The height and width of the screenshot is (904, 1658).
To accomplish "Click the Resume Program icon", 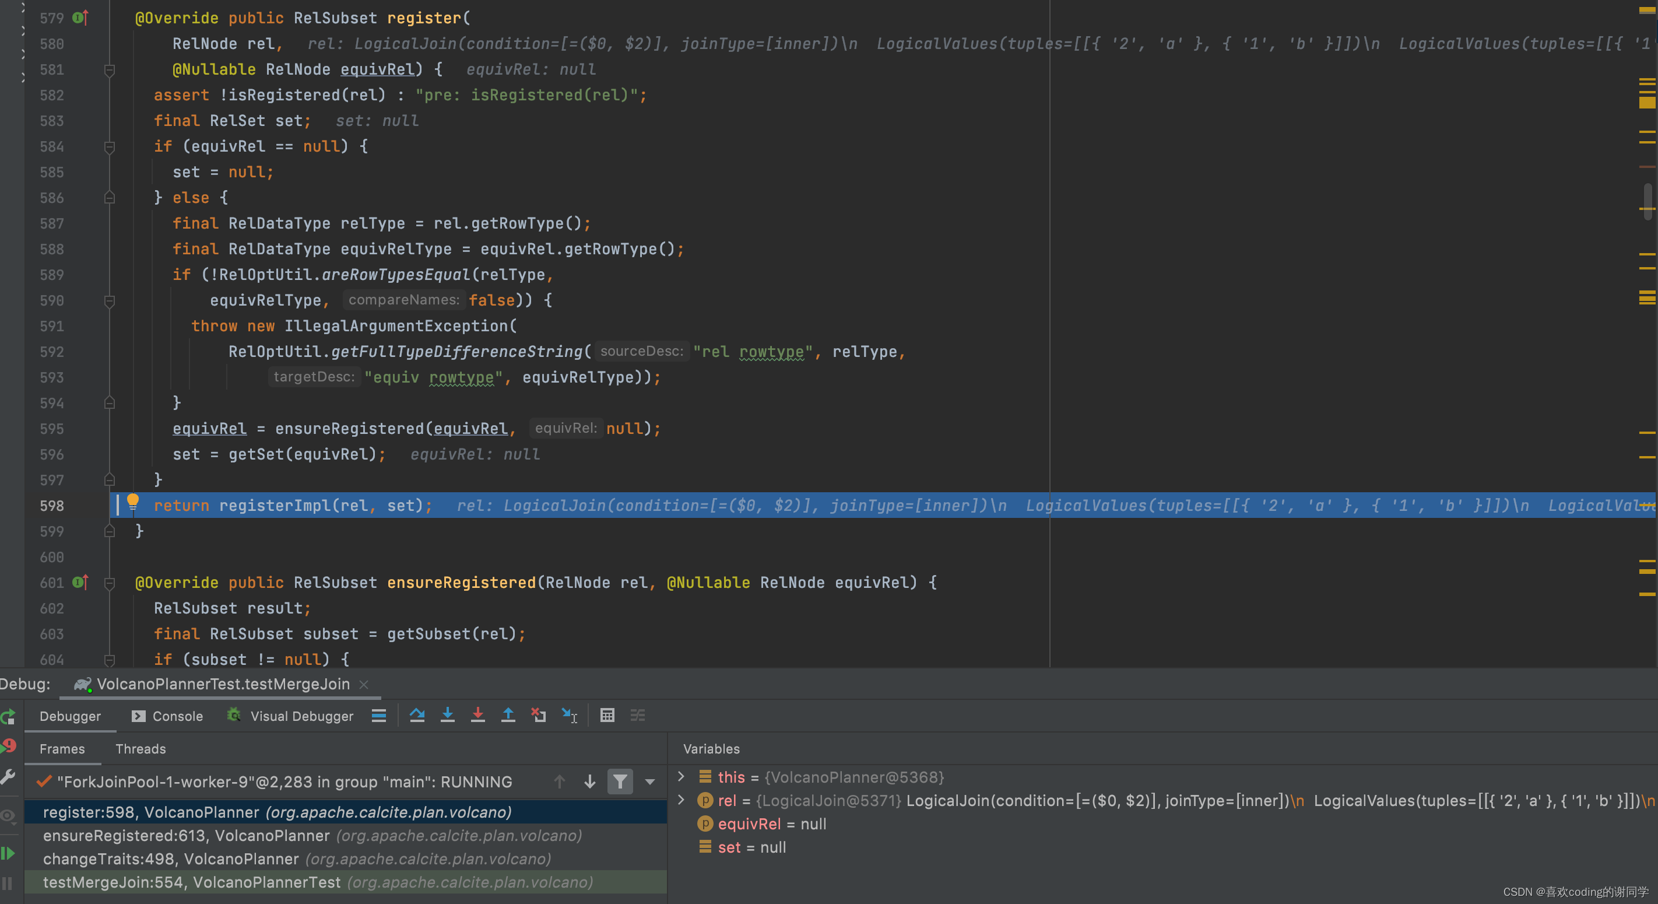I will click(x=8, y=853).
